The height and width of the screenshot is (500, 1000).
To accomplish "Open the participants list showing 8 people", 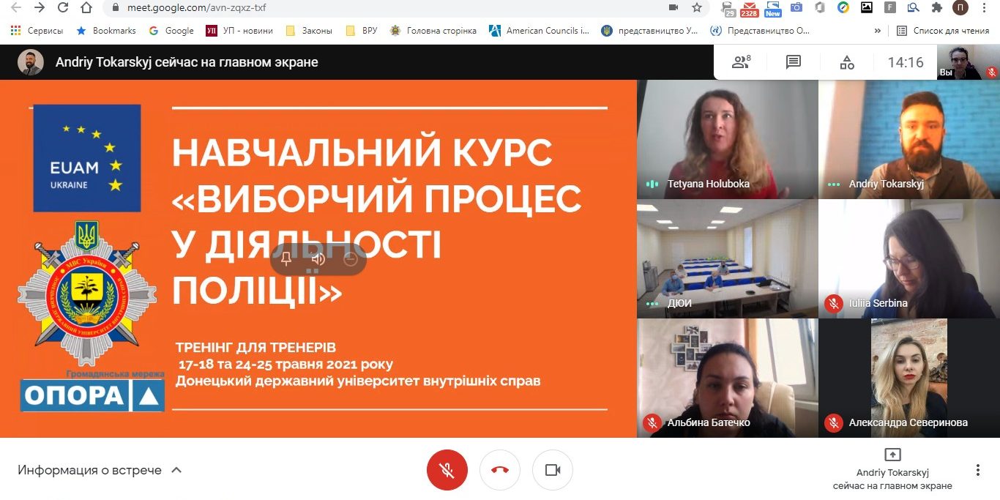I will coord(741,62).
